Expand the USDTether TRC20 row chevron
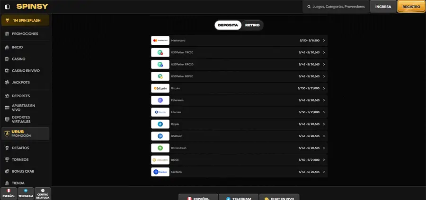Viewport: 426px width, 200px height. click(x=324, y=52)
